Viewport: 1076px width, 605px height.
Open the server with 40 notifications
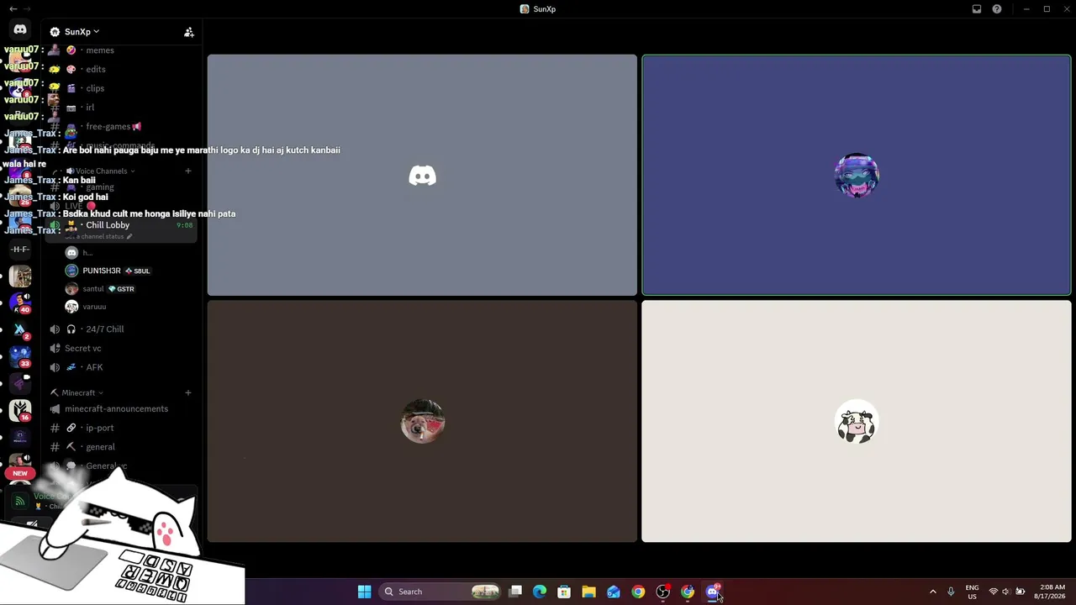click(20, 302)
